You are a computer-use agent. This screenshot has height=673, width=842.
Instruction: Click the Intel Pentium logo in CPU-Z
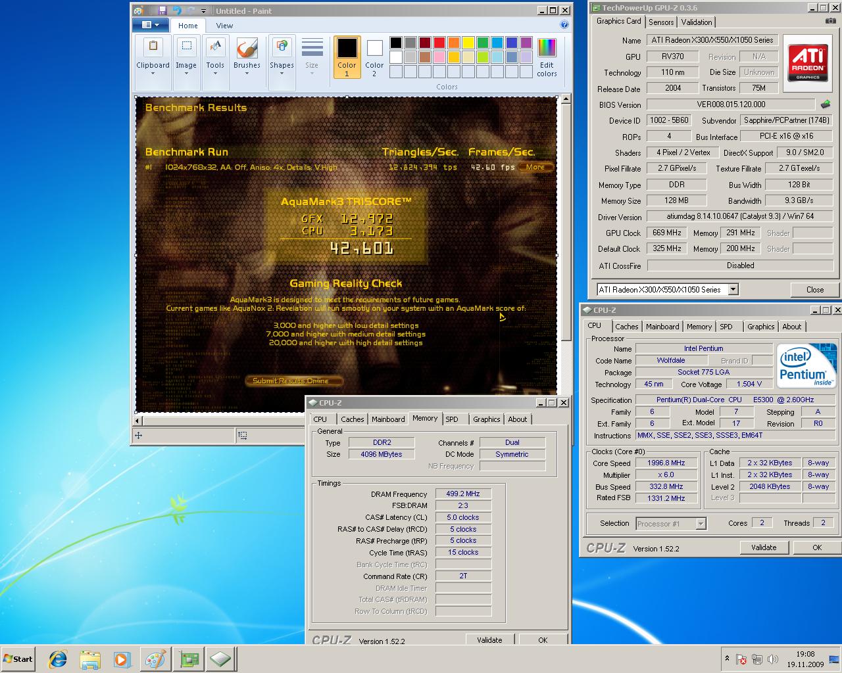pyautogui.click(x=805, y=366)
